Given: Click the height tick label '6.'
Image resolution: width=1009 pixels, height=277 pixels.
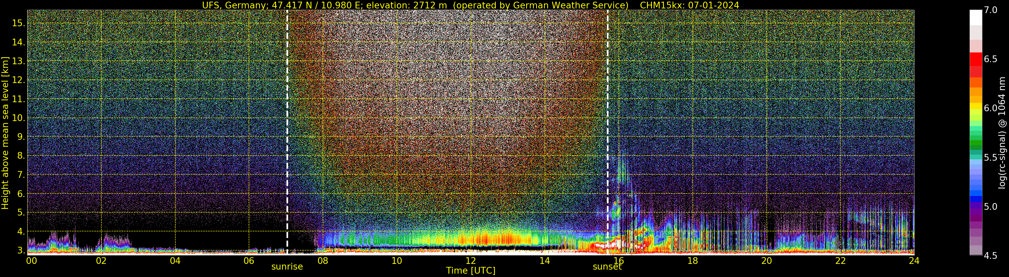Looking at the screenshot, I should (21, 194).
